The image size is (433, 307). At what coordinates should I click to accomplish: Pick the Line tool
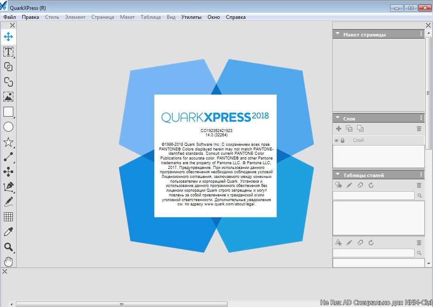8,157
